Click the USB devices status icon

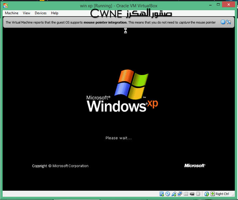click(174, 194)
